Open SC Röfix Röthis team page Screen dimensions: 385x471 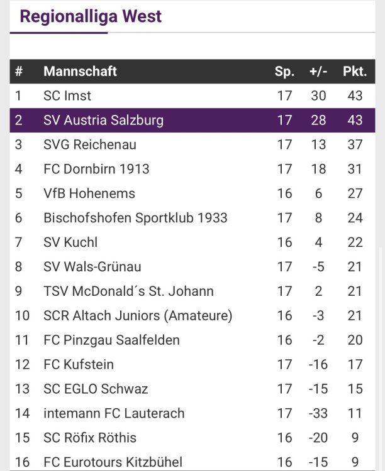[x=90, y=438]
